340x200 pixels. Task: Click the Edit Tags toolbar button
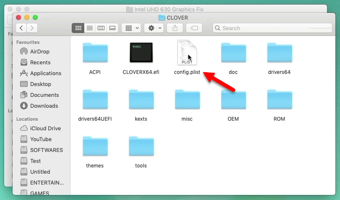(x=194, y=28)
